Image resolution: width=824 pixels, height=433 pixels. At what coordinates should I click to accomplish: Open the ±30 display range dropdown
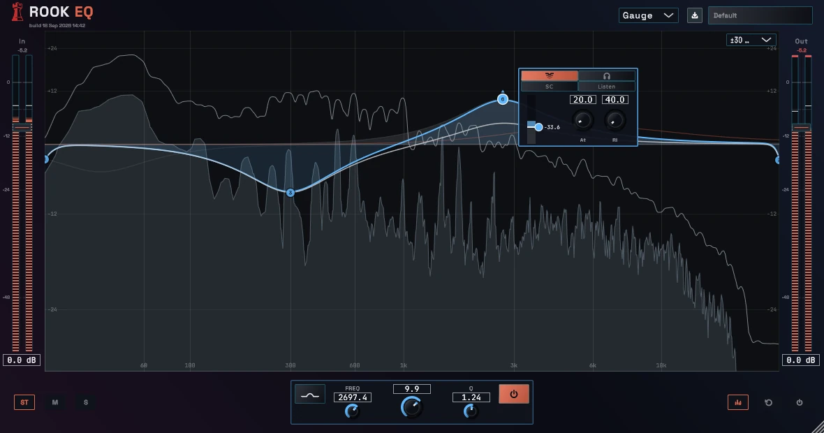pyautogui.click(x=751, y=40)
